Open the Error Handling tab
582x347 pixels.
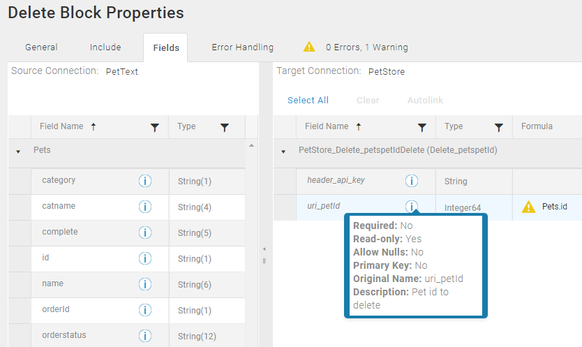(x=242, y=47)
